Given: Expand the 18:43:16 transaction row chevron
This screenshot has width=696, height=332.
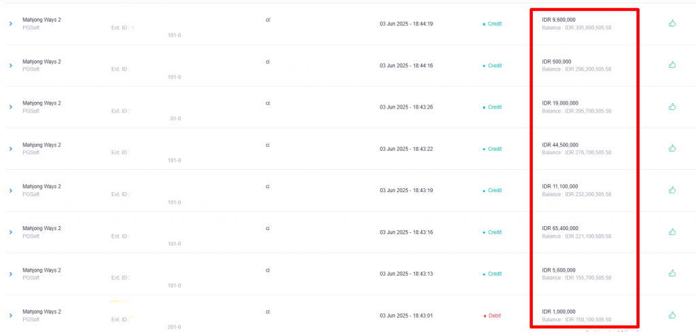Looking at the screenshot, I should [x=11, y=232].
